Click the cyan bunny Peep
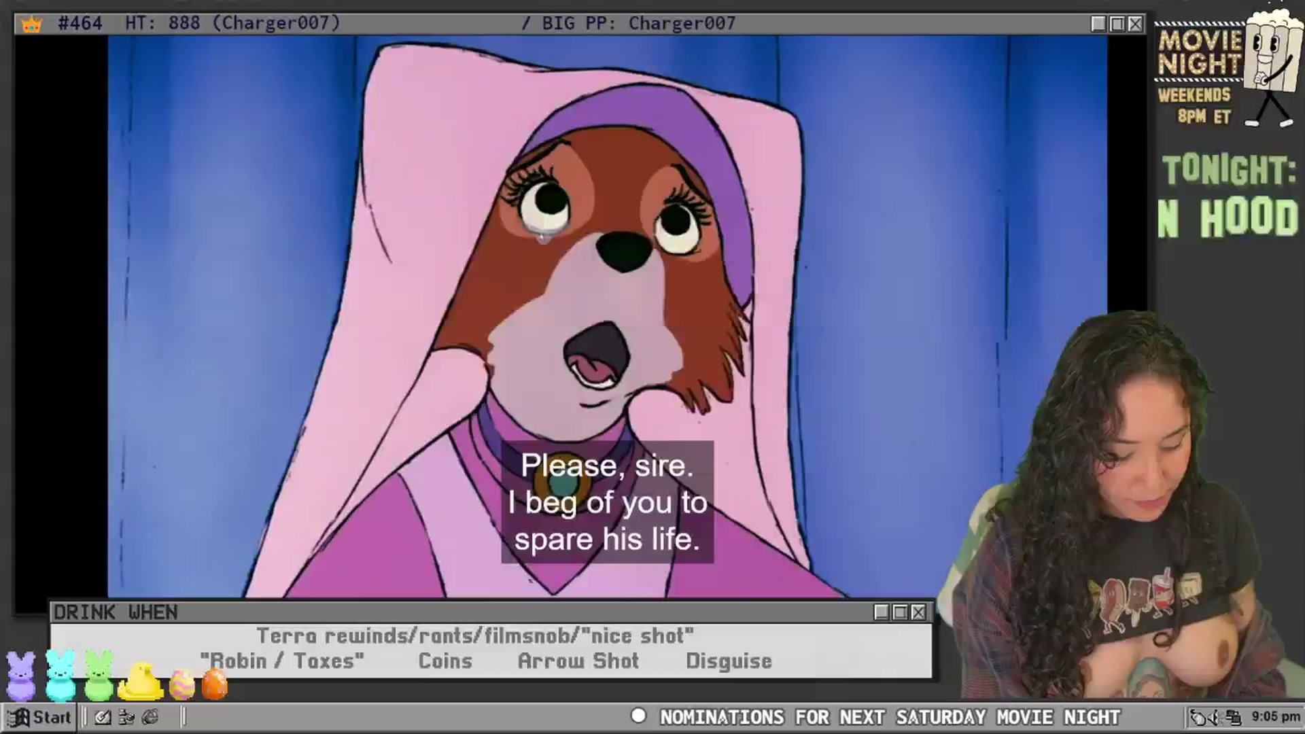Screen dimensions: 1305x734 (60, 676)
